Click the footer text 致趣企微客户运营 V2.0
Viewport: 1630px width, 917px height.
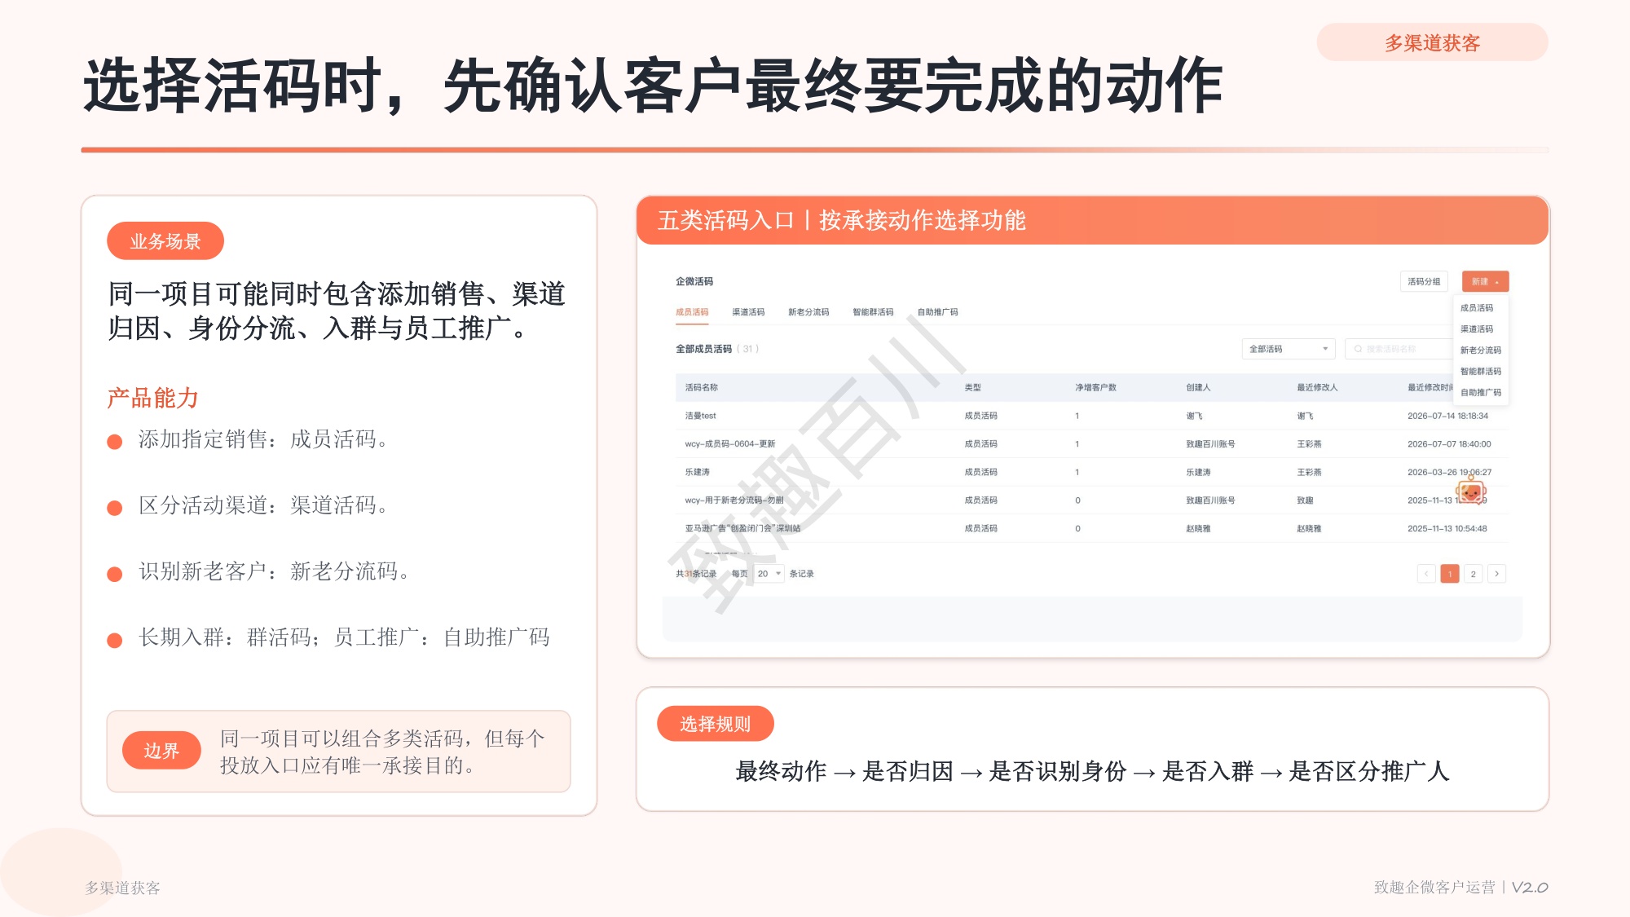pos(1460,887)
